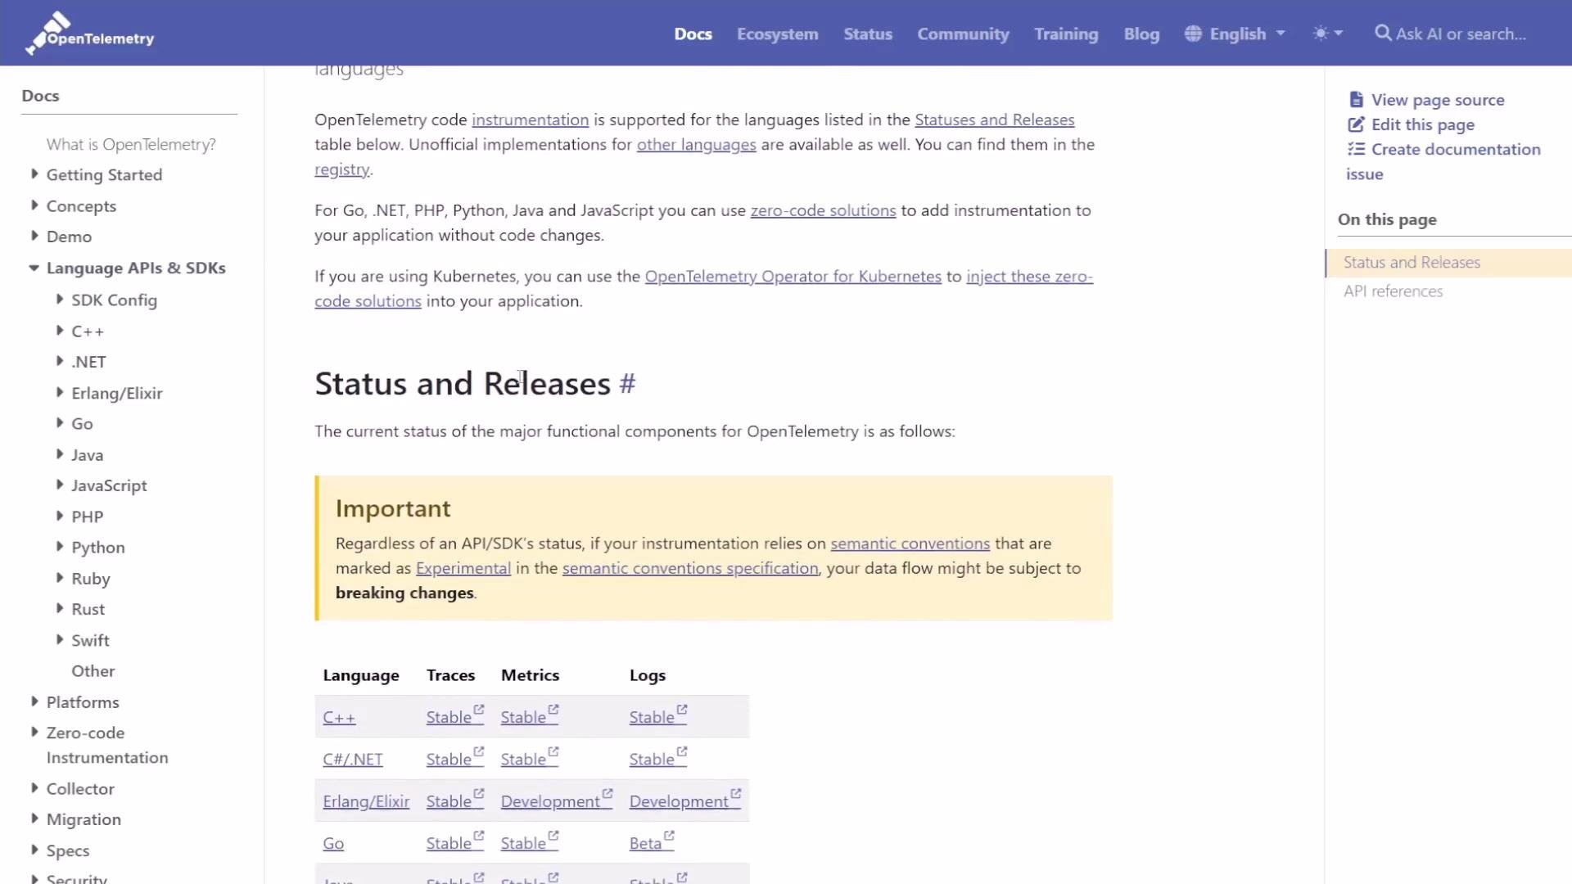Open the Docs nav item
This screenshot has width=1572, height=884.
click(x=693, y=34)
